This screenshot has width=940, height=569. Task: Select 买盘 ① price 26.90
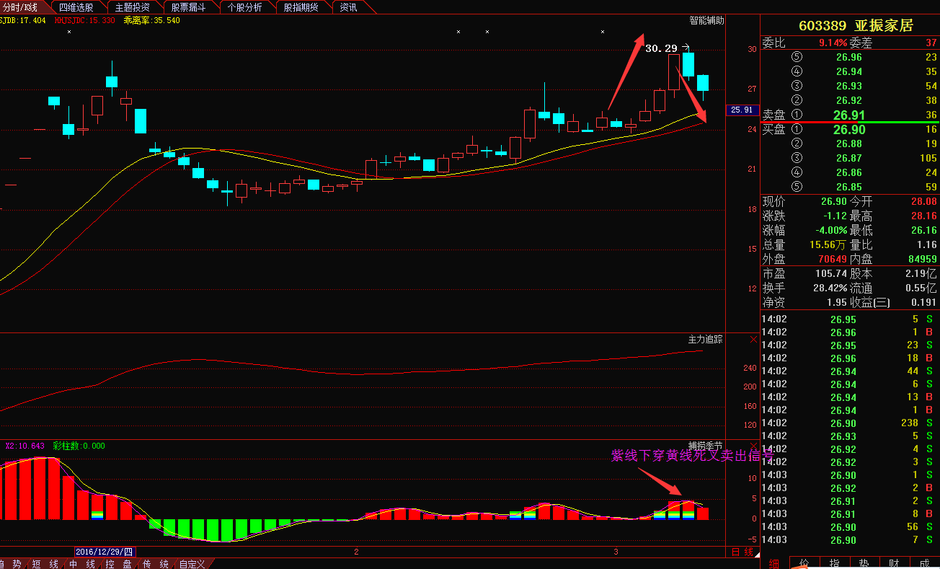click(849, 130)
